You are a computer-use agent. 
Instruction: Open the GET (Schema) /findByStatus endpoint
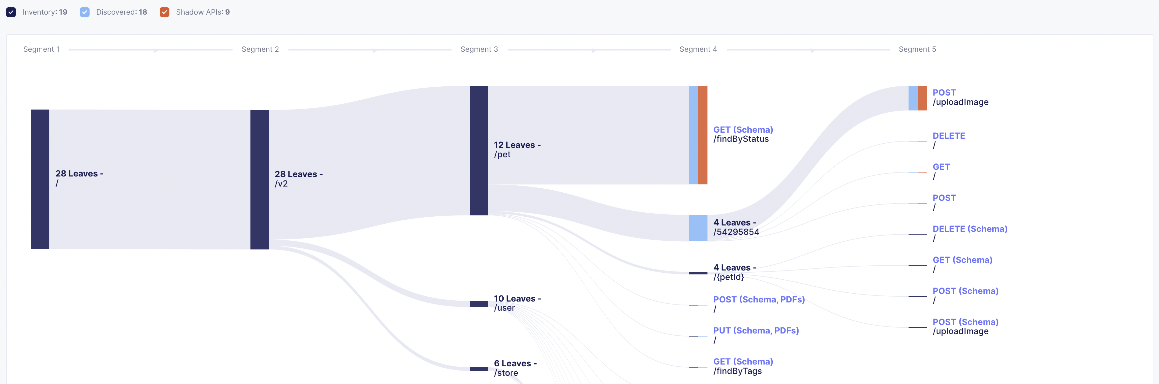pyautogui.click(x=743, y=134)
